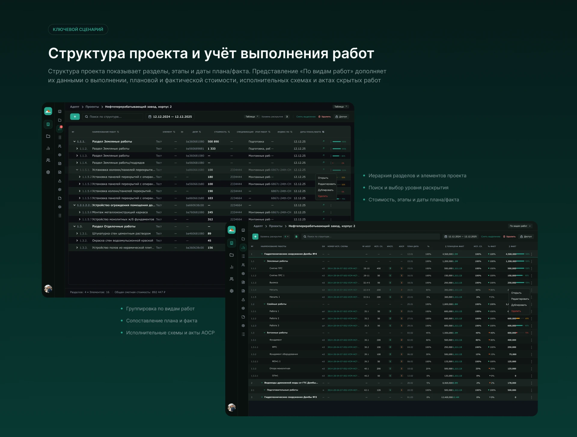Click Уровень раскрытия value 3 in table-view toolbar
577x437 pixels.
pyautogui.click(x=287, y=117)
